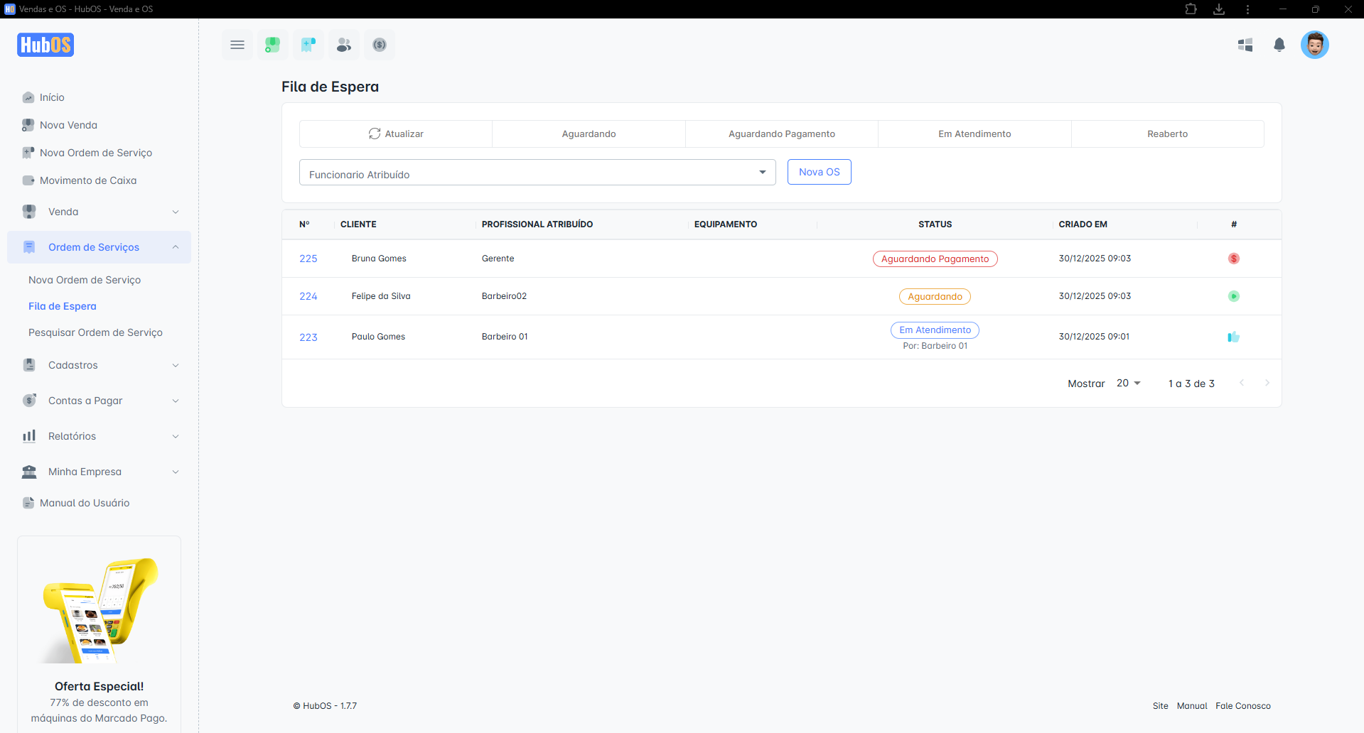Filter by Aguardando Pagamento tab
This screenshot has height=733, width=1364.
tap(781, 134)
